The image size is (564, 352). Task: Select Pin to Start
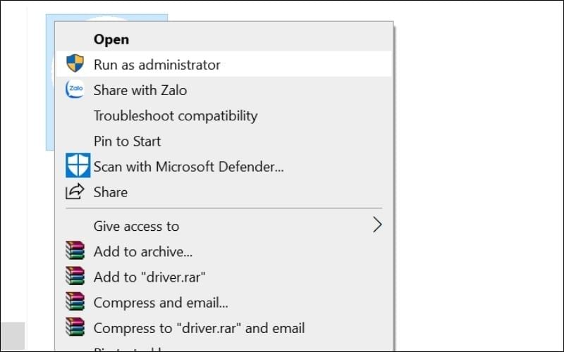click(x=128, y=141)
